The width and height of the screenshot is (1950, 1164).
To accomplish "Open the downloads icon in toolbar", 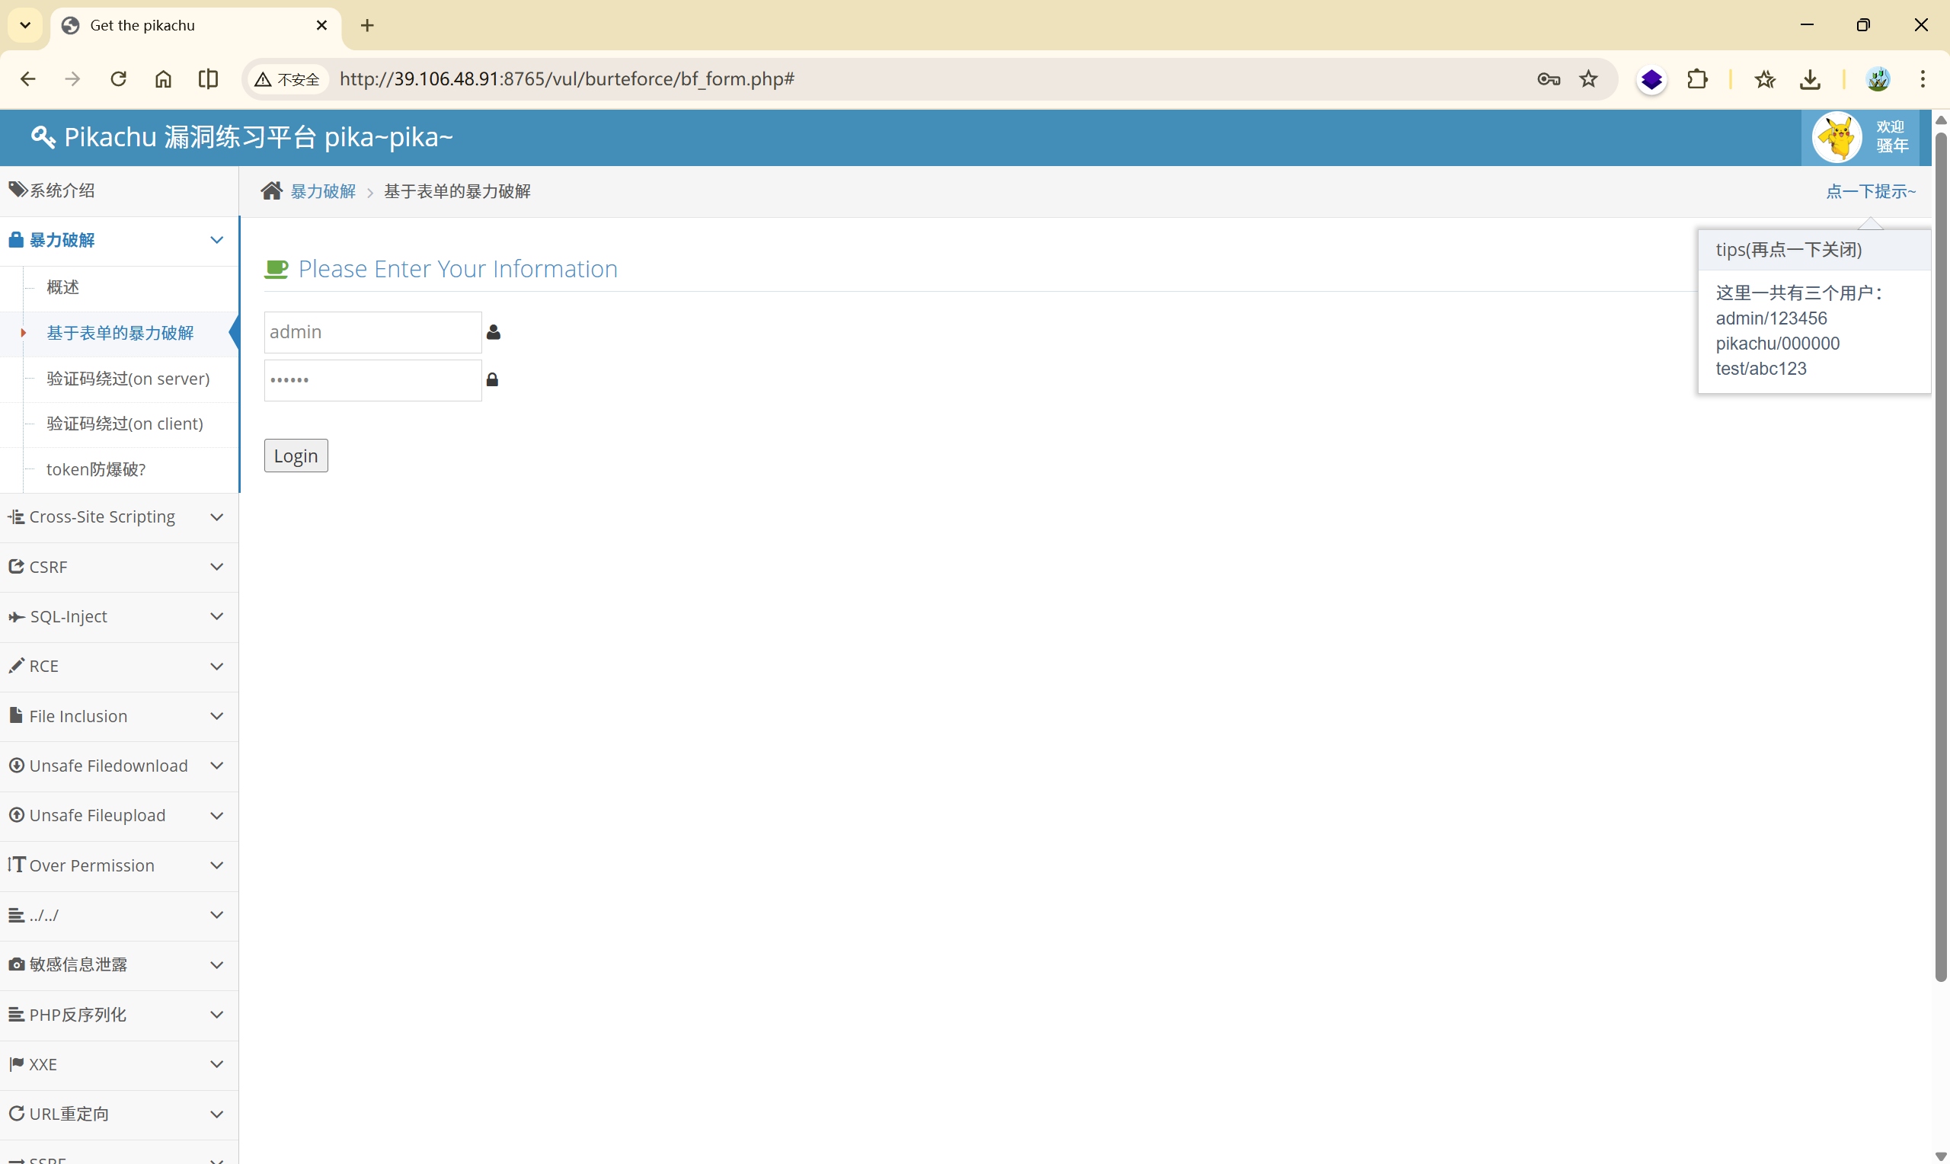I will (1810, 79).
